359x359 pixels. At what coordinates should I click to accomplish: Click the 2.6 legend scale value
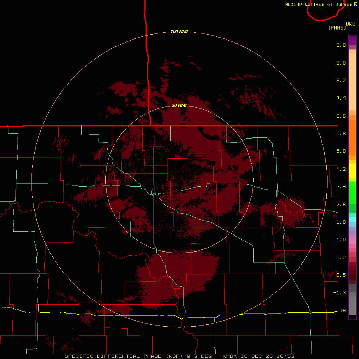[341, 205]
